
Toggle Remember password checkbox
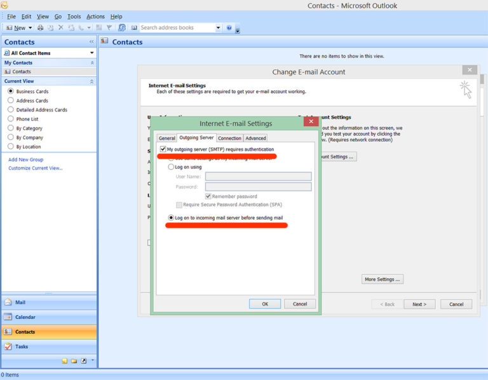click(208, 196)
